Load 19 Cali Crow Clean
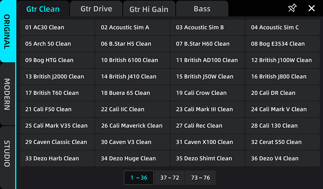 click(207, 93)
